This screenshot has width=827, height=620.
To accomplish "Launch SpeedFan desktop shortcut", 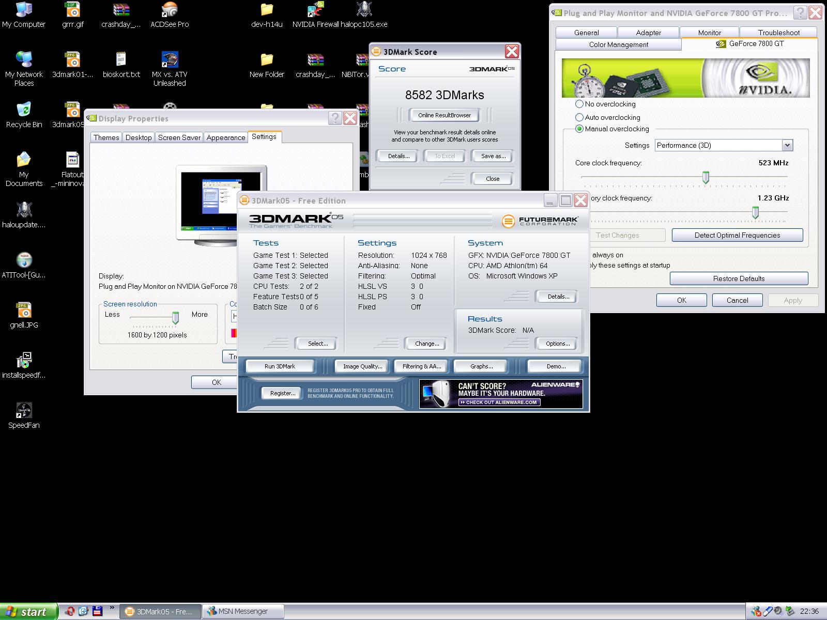I will tap(24, 416).
